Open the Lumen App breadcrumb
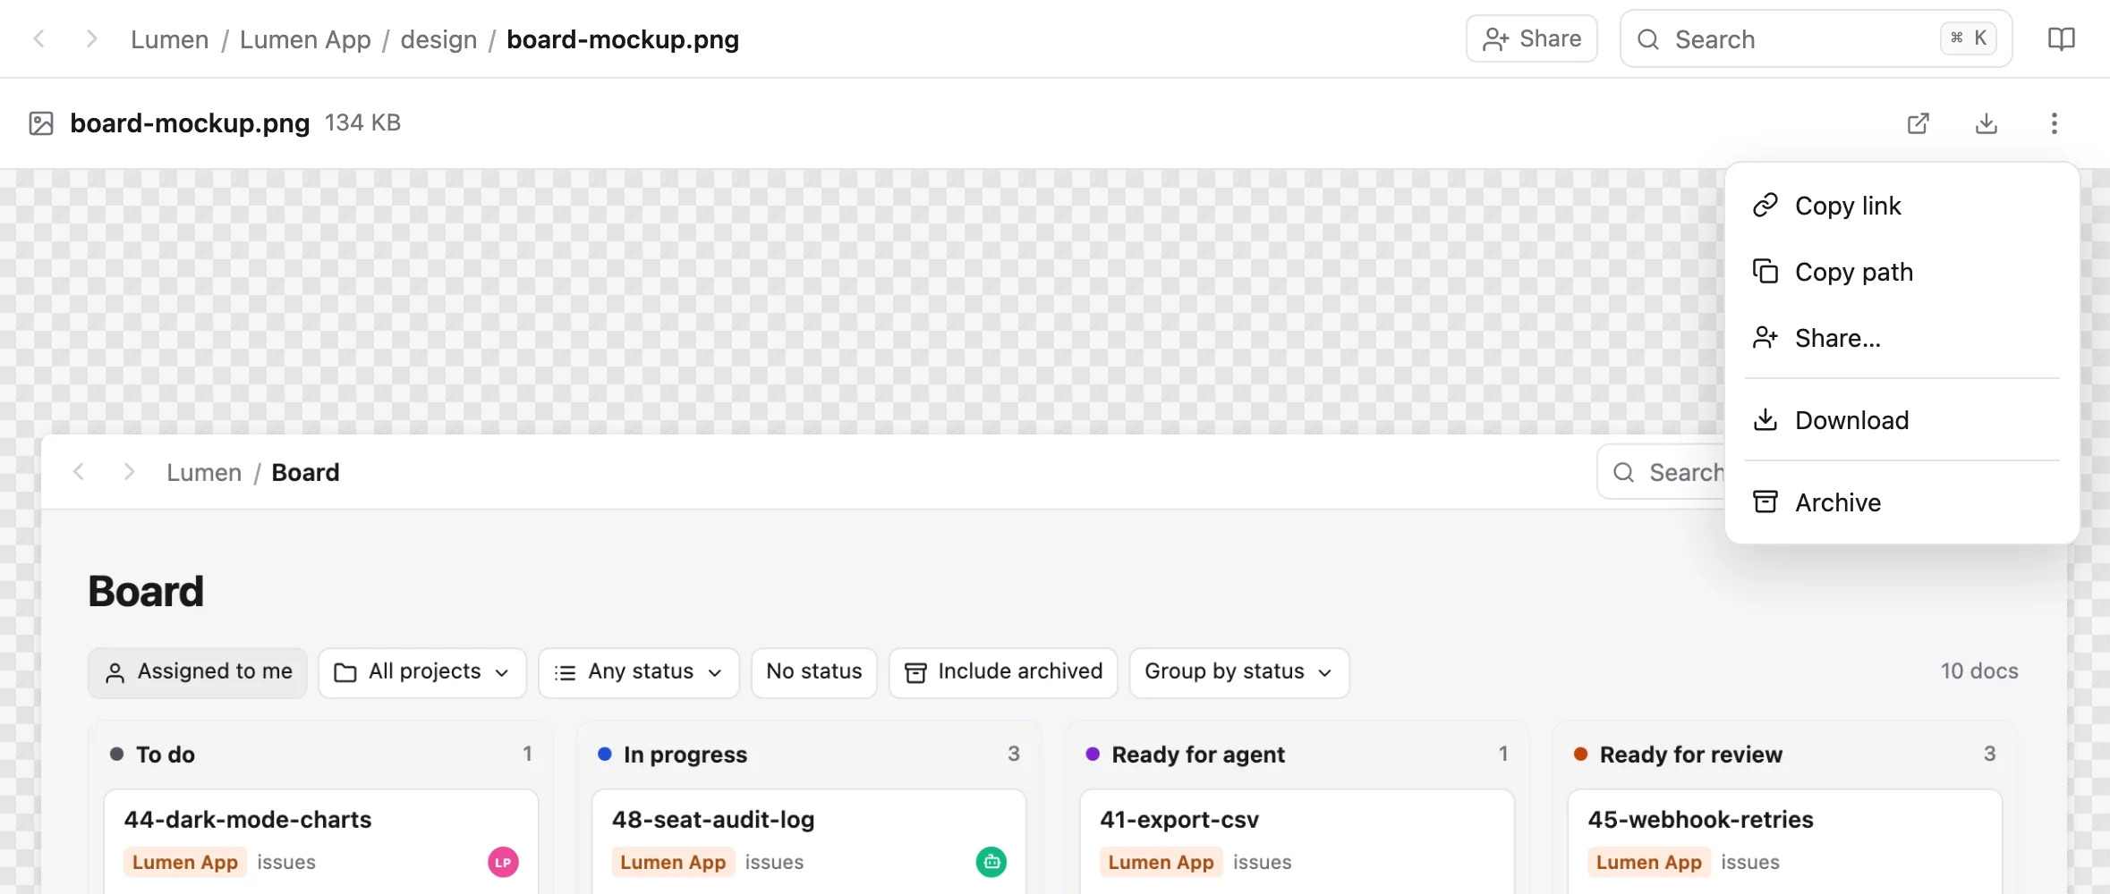Screen dimensions: 2110x894 (305, 39)
